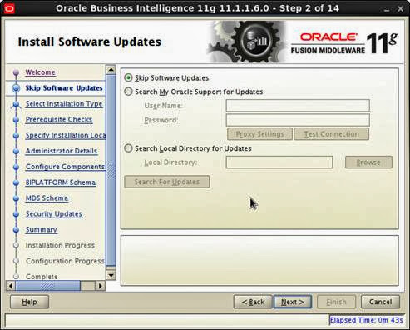The image size is (410, 330).
Task: Click the Configuration Progress step bullet
Action: coord(16,261)
